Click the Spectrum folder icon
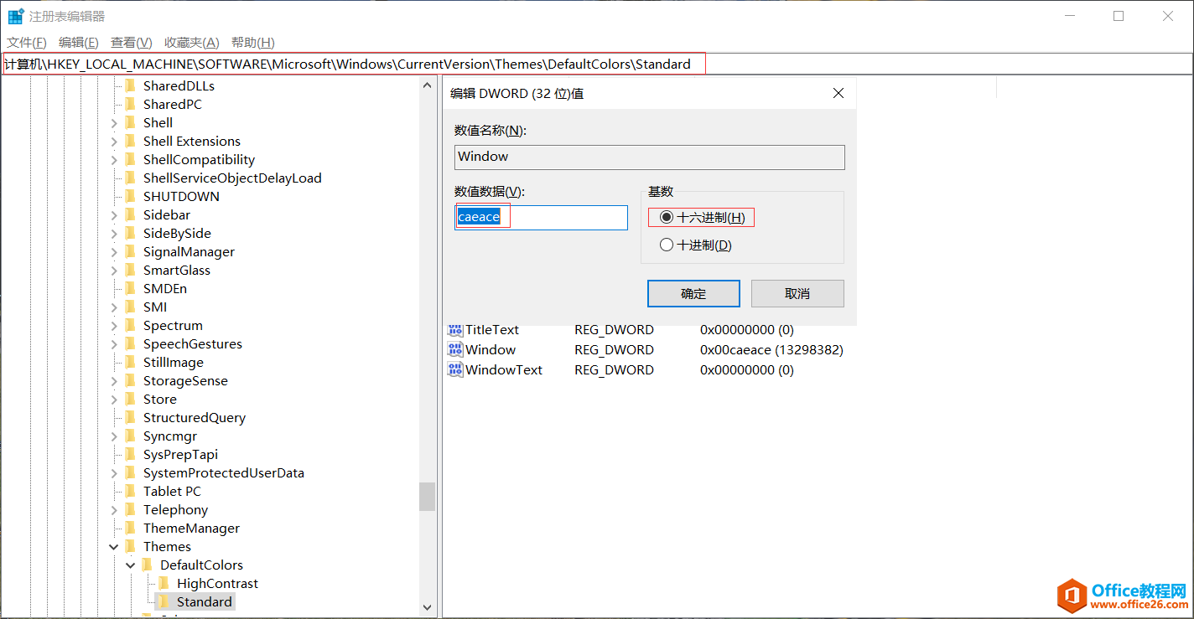This screenshot has width=1194, height=619. point(130,325)
